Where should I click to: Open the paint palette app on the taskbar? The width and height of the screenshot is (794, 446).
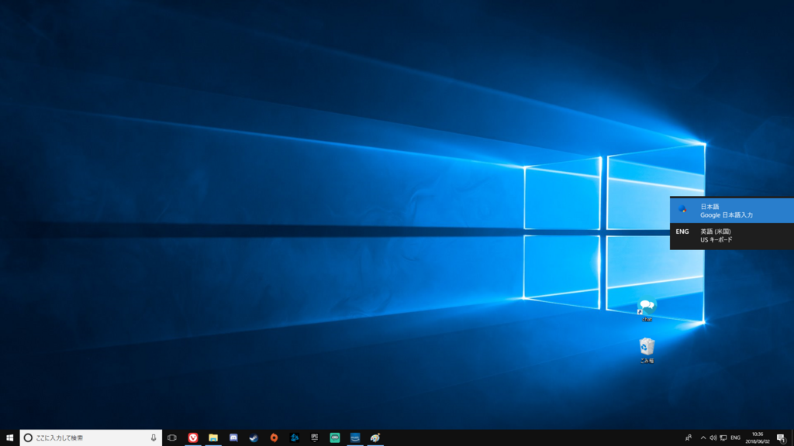click(375, 437)
